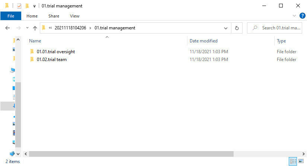Open the Customize Quick Access Toolbar dropdown
The height and width of the screenshot is (166, 307).
coord(34,6)
